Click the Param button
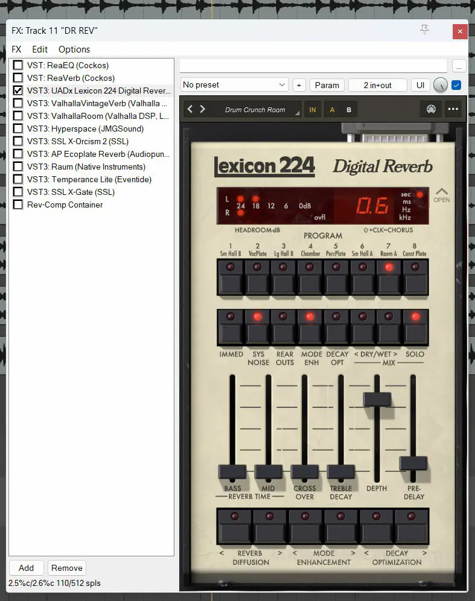The height and width of the screenshot is (601, 475). (327, 85)
